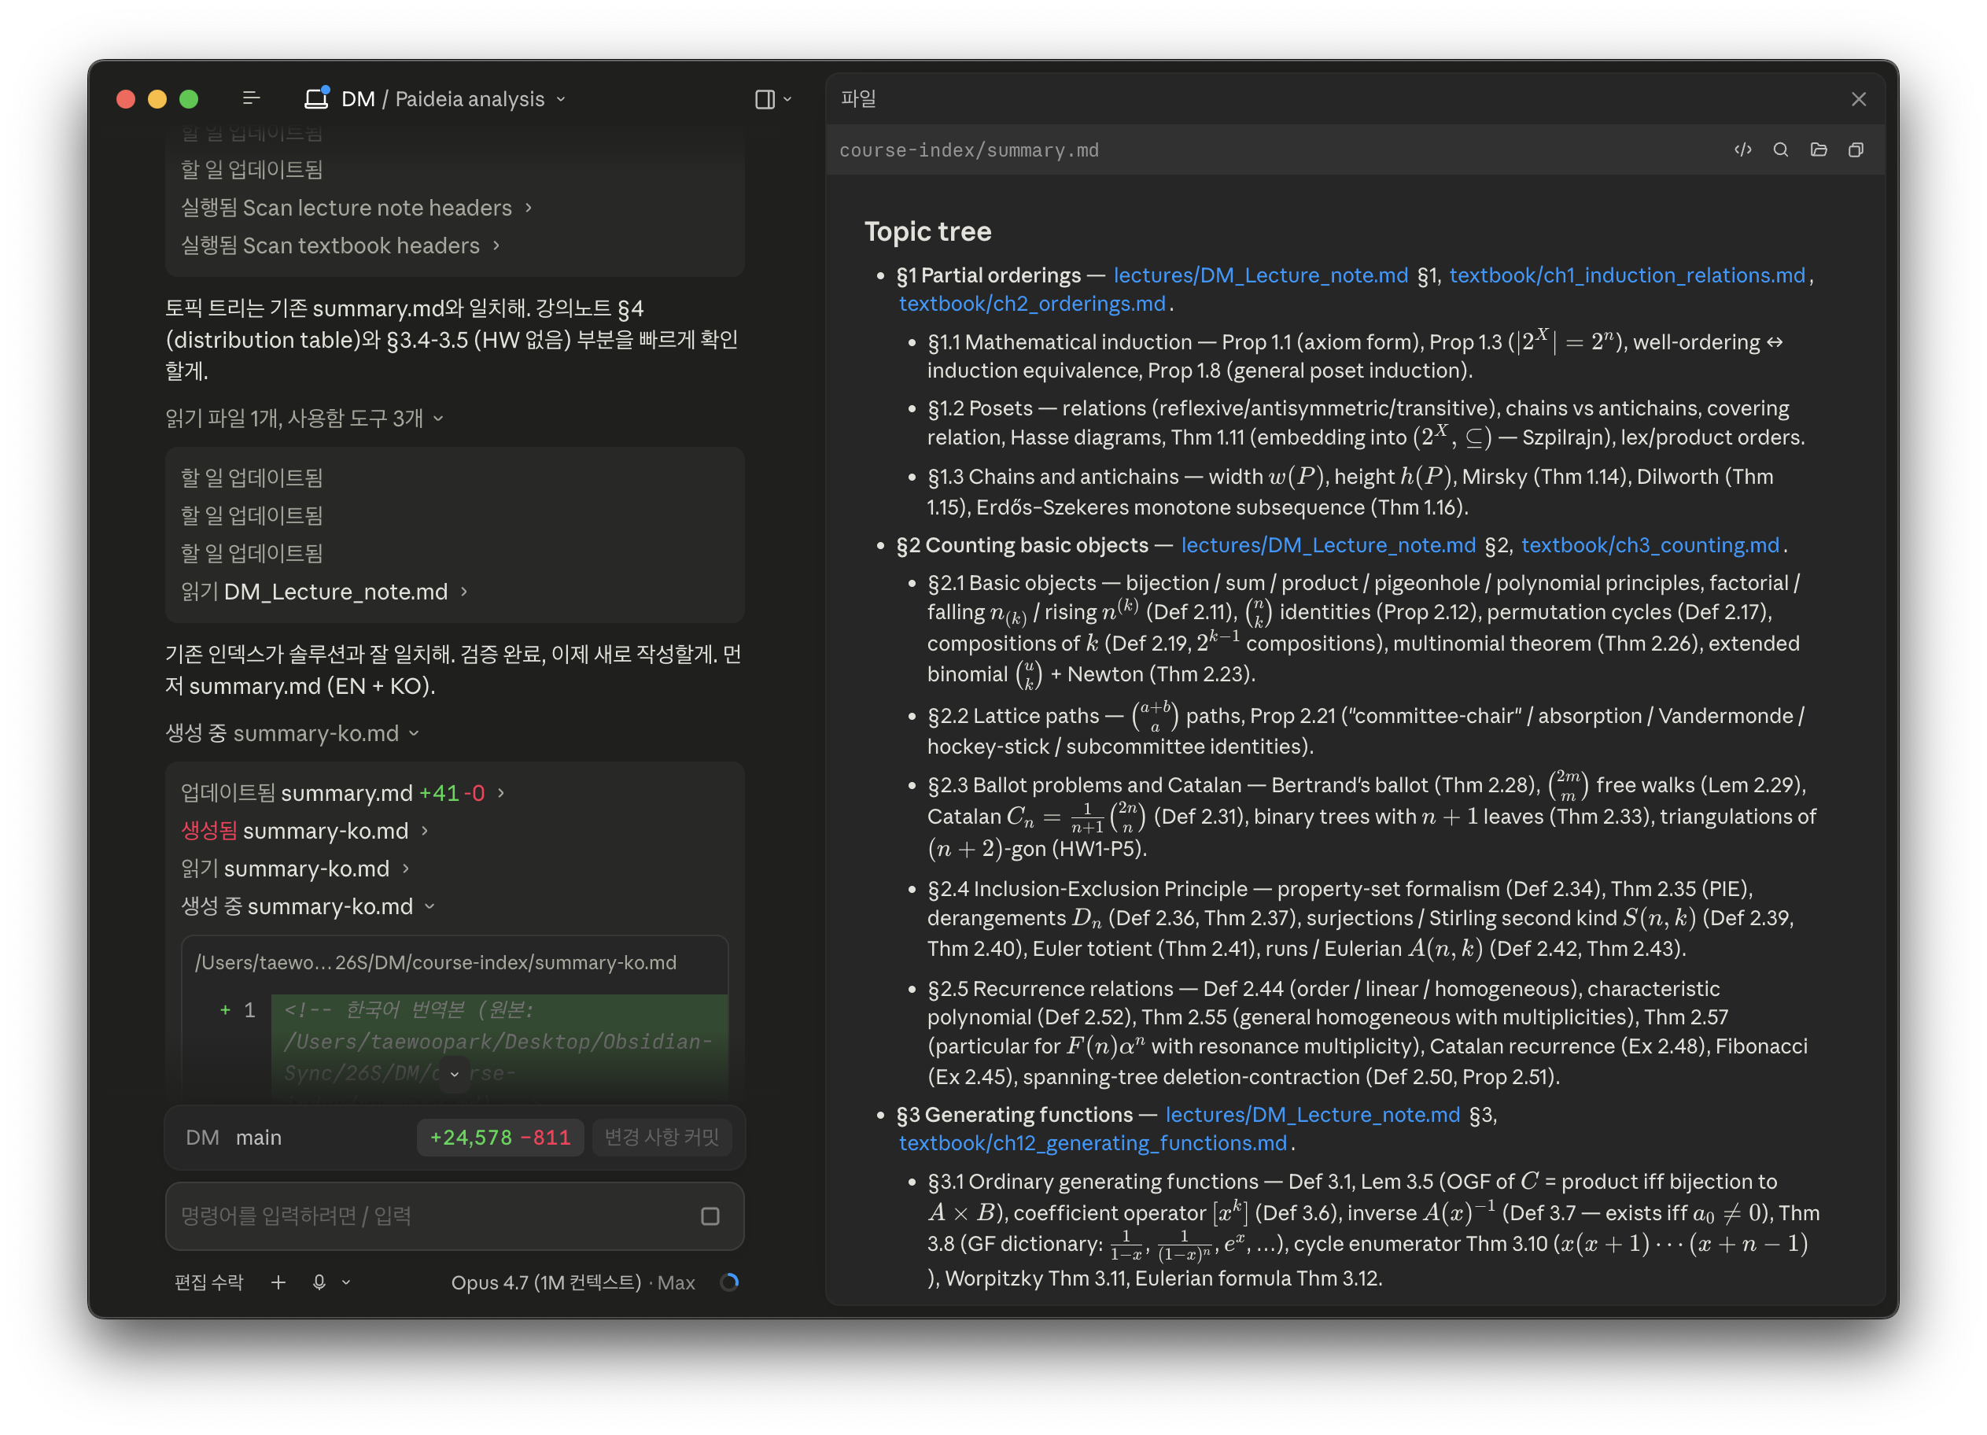
Task: Collapse 읽기 파일 1개, 사용함 도구 3개
Action: click(304, 418)
